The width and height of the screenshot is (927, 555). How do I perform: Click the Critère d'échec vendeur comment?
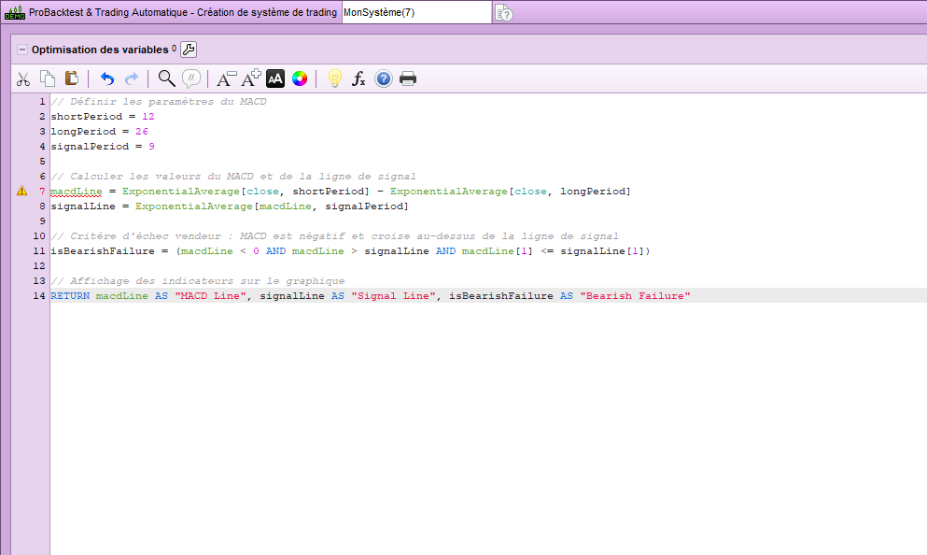334,236
